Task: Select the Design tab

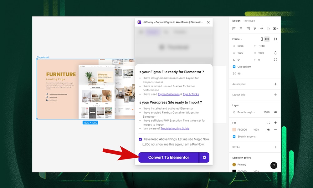Action: [x=236, y=21]
